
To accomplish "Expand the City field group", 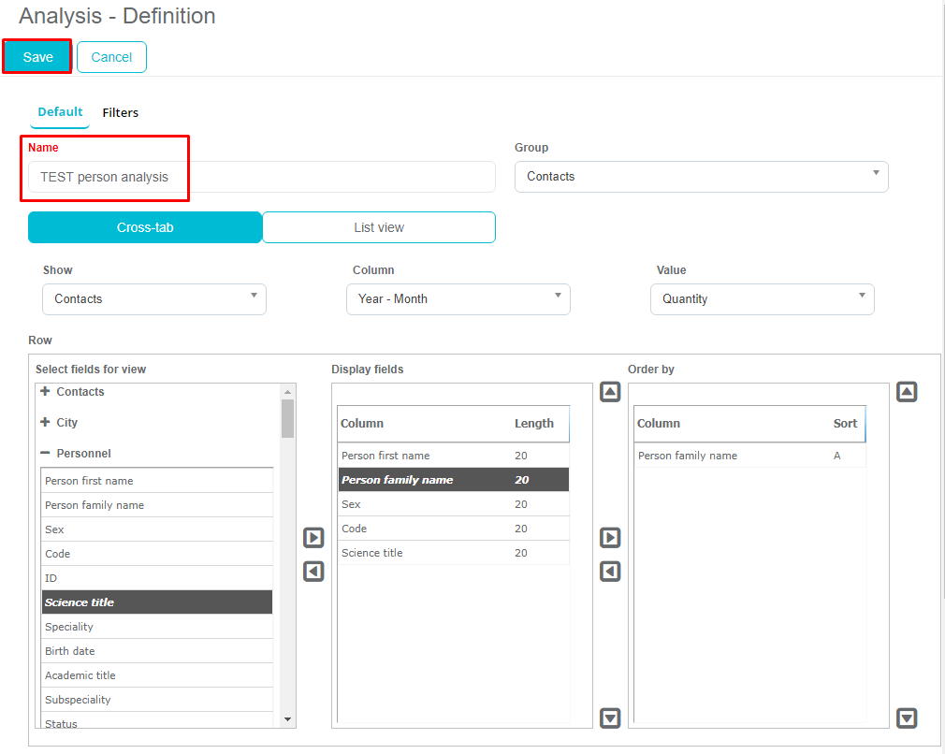I will 46,423.
